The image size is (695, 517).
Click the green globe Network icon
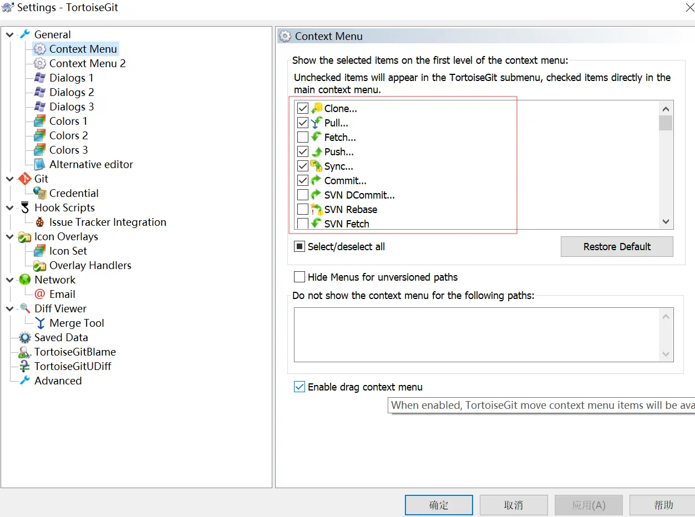pyautogui.click(x=25, y=280)
